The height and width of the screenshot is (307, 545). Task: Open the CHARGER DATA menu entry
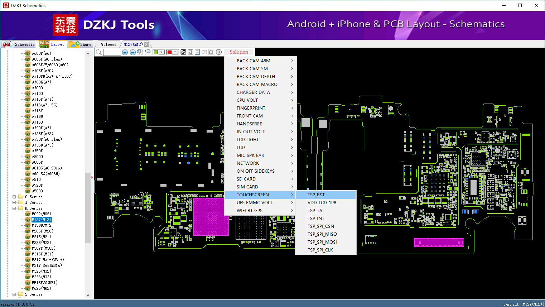261,92
